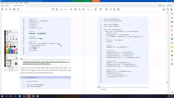The width and height of the screenshot is (174, 98).
Task: Save drawing with palette floppy disk icon
Action: click(7, 61)
